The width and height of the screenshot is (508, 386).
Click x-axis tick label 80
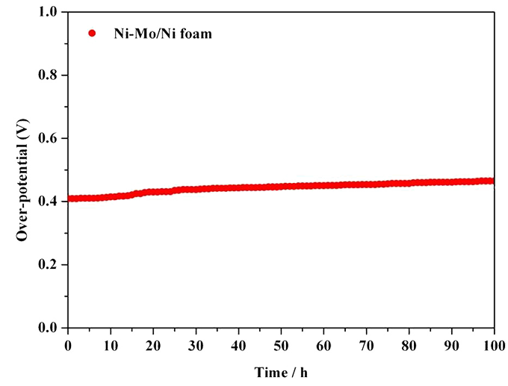(x=409, y=346)
